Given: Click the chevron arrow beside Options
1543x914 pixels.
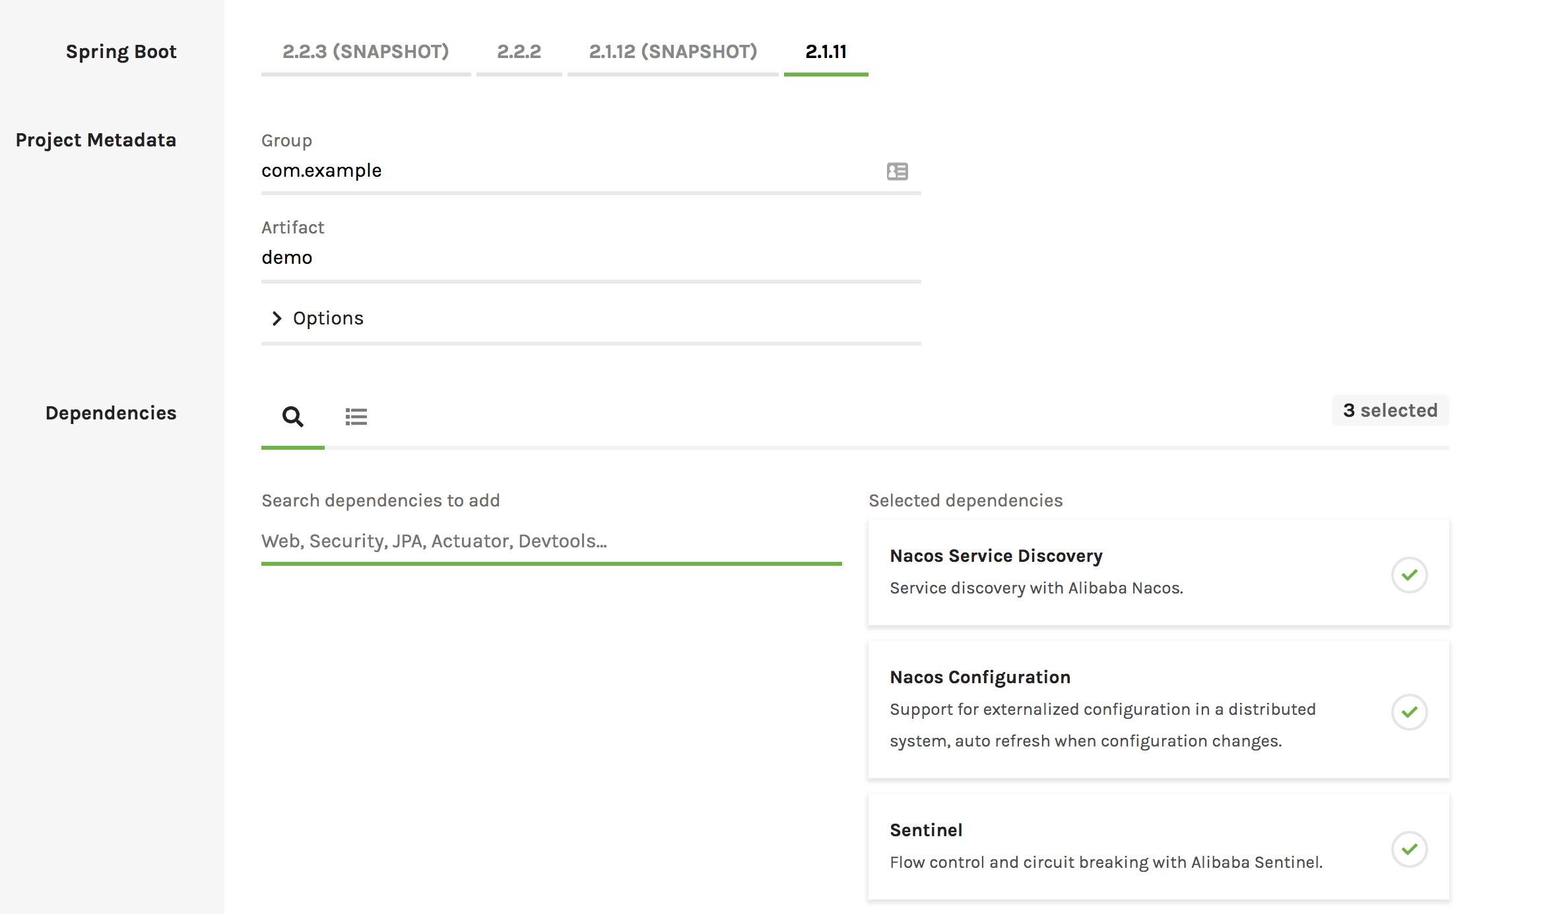Looking at the screenshot, I should [x=277, y=319].
